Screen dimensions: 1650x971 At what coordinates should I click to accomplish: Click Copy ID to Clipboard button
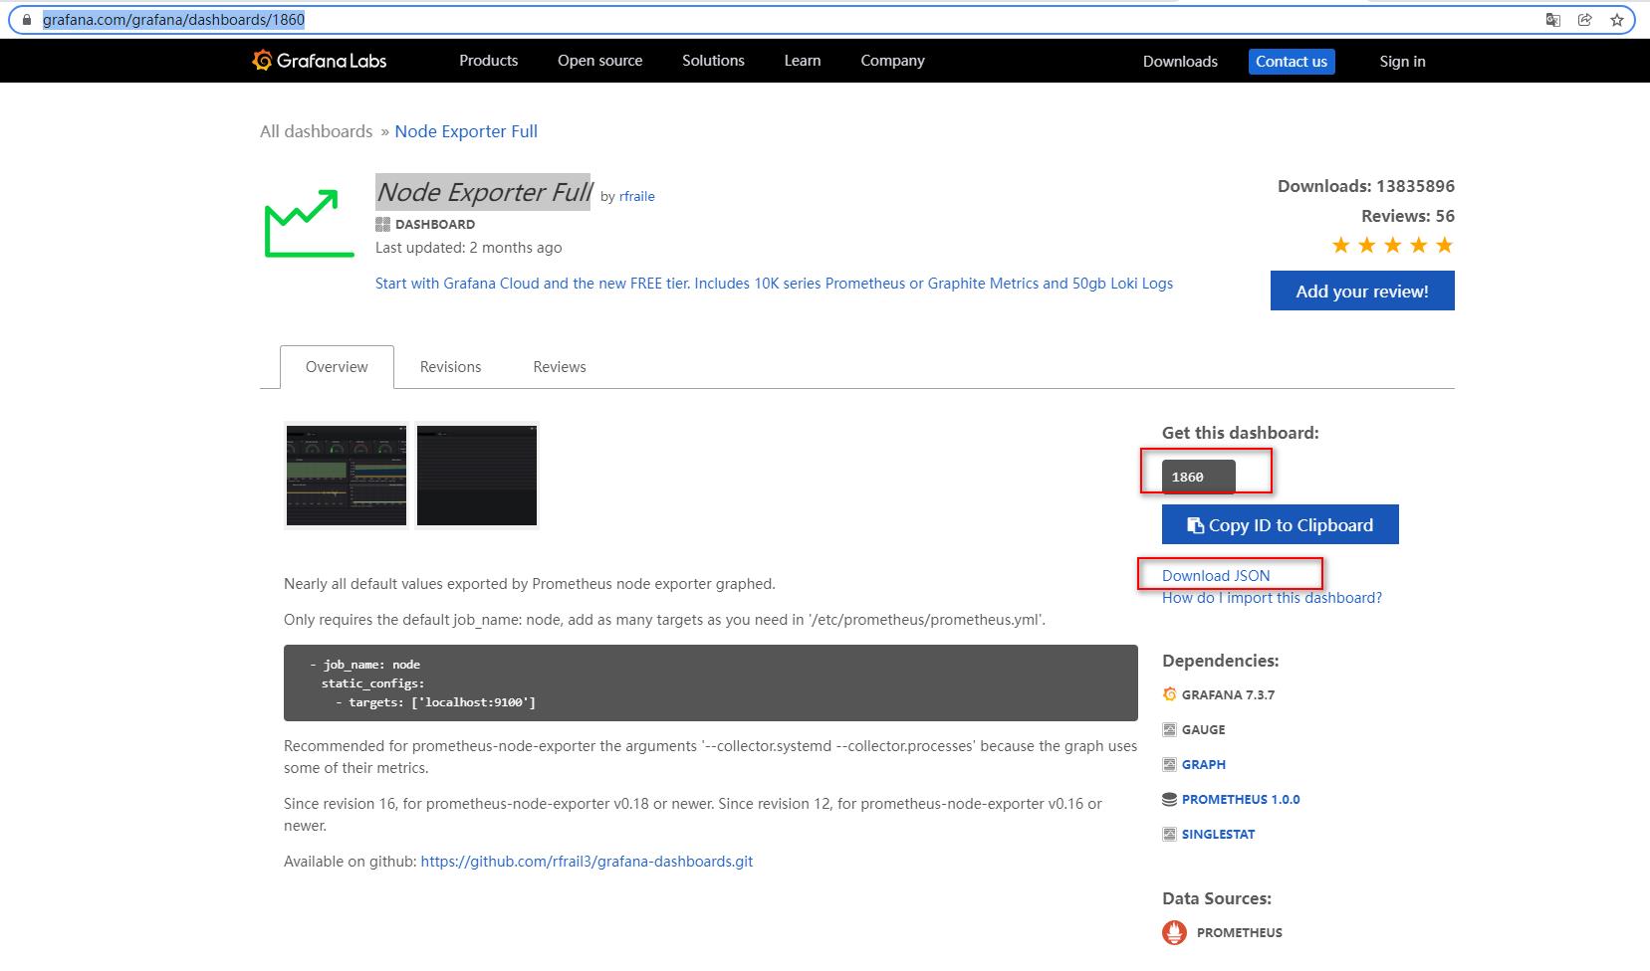pyautogui.click(x=1281, y=525)
